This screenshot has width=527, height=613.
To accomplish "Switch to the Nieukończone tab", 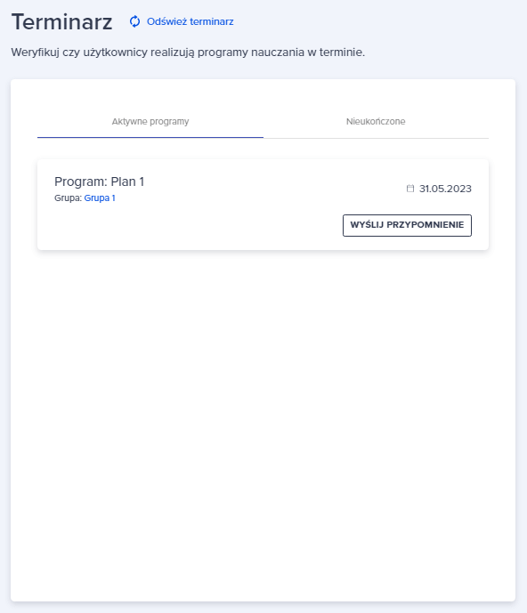I will pos(376,122).
